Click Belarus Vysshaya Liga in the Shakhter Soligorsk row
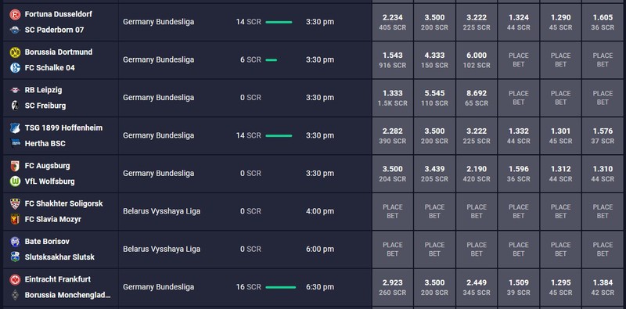 pyautogui.click(x=161, y=211)
